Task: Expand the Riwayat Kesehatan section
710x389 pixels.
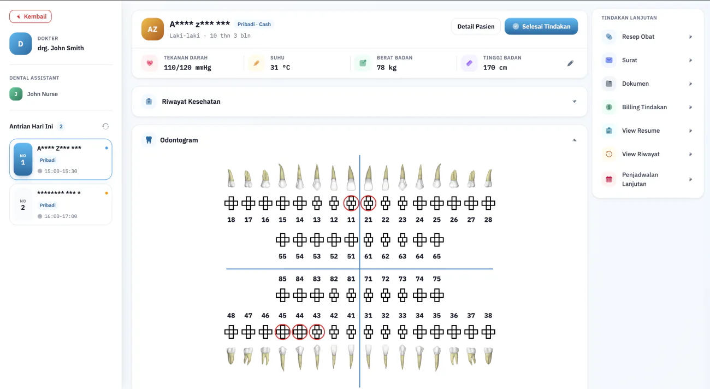Action: point(574,102)
